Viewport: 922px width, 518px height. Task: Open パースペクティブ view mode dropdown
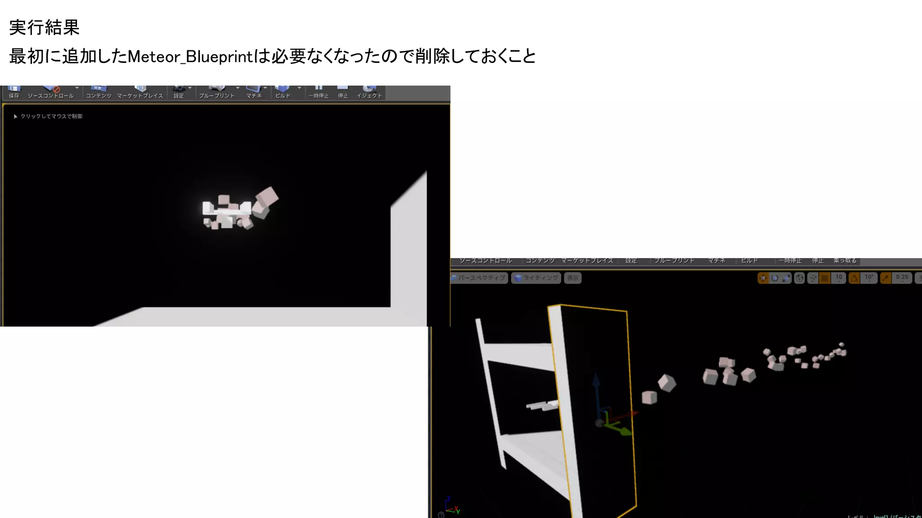tap(479, 278)
